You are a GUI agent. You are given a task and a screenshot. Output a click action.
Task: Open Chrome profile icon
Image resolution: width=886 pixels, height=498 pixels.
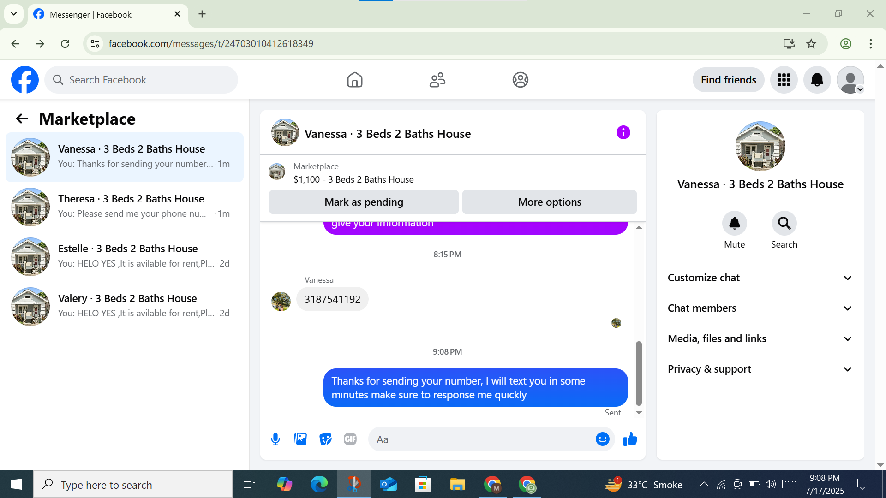(845, 44)
